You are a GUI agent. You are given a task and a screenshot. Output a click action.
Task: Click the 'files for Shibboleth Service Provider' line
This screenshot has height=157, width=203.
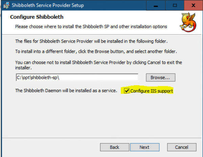tap(91, 41)
